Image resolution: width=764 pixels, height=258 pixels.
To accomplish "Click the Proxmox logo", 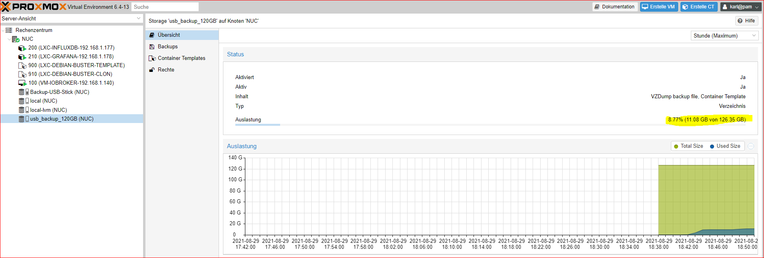I will (x=34, y=7).
